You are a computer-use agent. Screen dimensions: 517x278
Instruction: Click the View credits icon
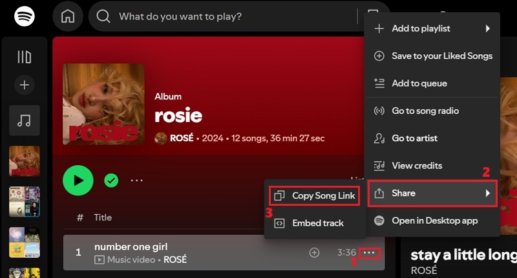(379, 166)
